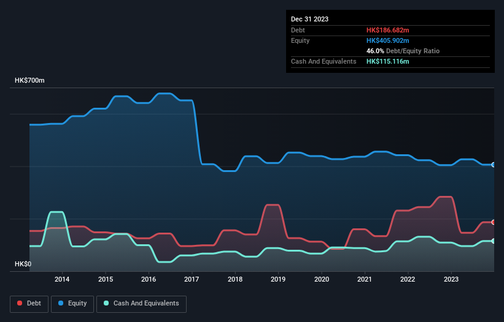Select the 2018 x-axis label
The height and width of the screenshot is (322, 504).
(x=235, y=279)
